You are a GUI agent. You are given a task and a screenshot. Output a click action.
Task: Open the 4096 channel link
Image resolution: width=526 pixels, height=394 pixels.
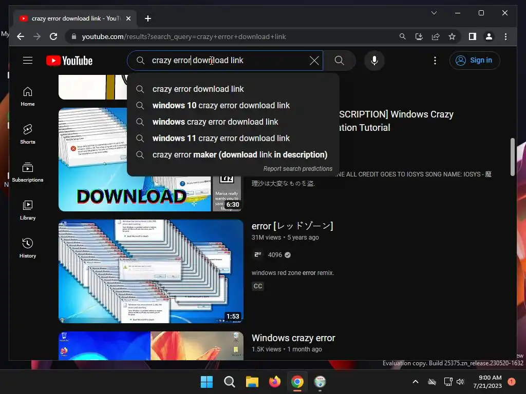point(275,255)
